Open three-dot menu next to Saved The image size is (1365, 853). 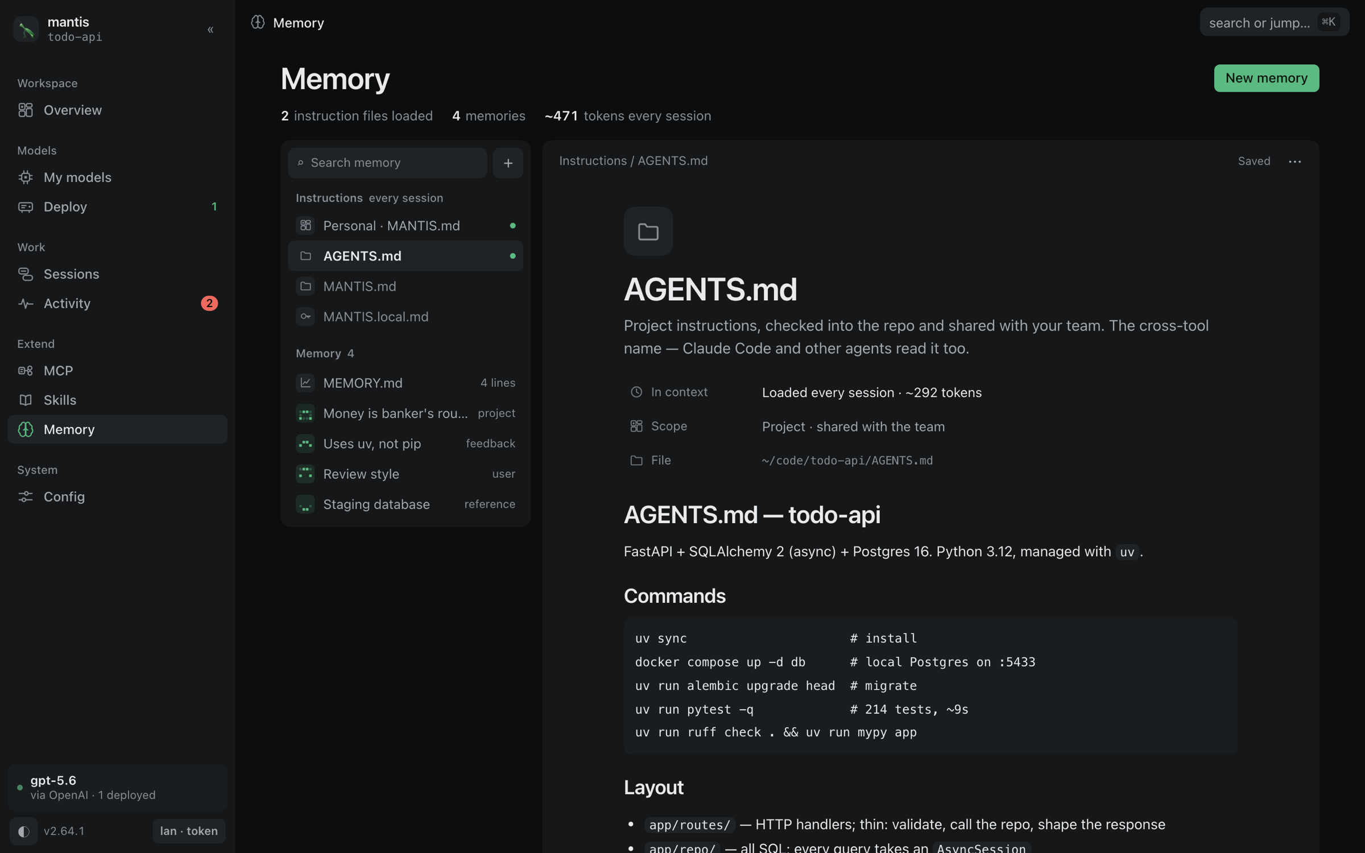tap(1295, 162)
